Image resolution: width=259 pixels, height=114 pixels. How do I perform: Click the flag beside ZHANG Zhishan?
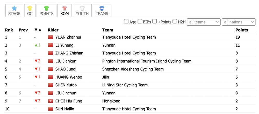[51, 53]
